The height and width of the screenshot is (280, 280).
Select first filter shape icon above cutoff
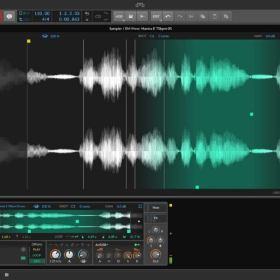pos(51,245)
